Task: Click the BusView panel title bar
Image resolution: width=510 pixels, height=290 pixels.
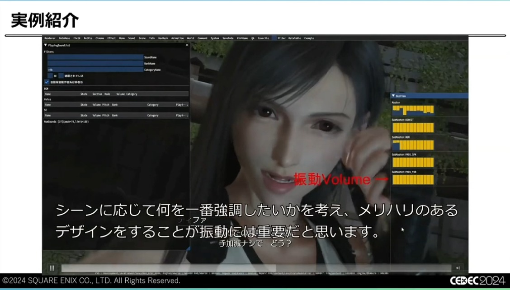Action: click(x=430, y=96)
